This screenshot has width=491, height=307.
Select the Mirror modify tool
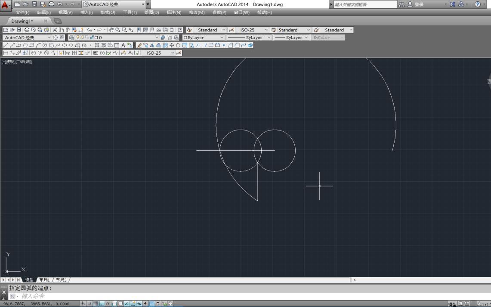[x=152, y=45]
